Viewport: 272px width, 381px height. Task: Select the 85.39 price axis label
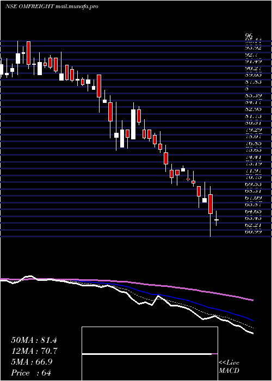[x=254, y=96]
